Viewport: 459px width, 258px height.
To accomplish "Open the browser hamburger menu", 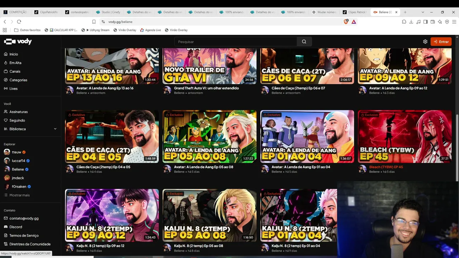I will coord(454,22).
